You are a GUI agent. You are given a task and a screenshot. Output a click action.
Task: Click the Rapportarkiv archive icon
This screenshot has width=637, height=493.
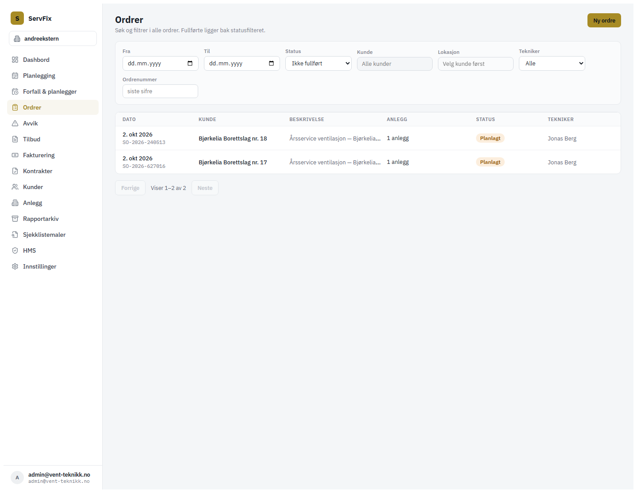point(15,219)
